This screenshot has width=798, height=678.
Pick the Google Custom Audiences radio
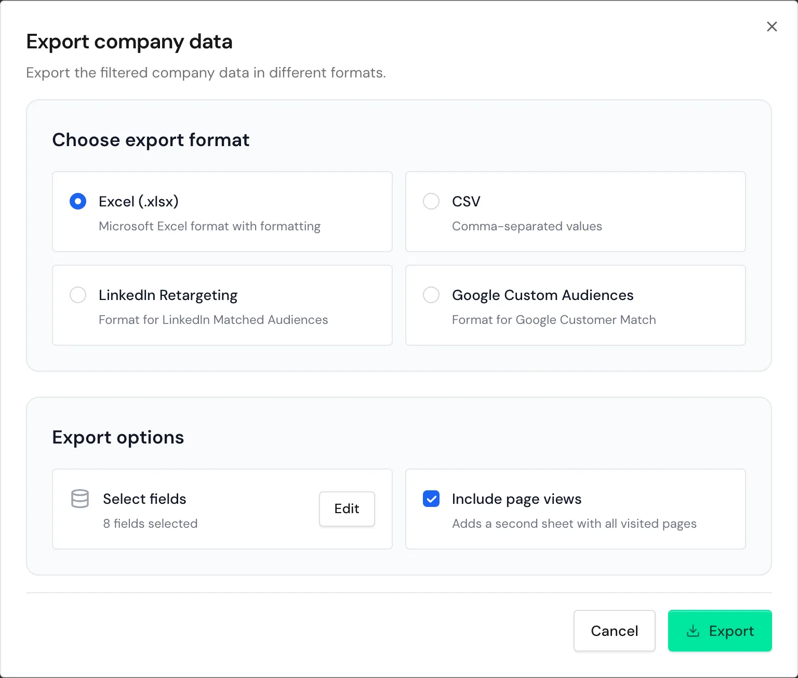(431, 295)
